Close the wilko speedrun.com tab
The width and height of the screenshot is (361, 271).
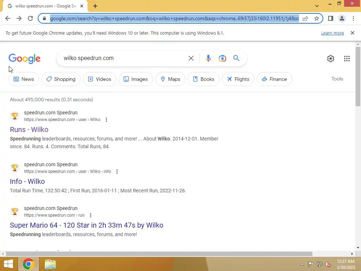click(82, 6)
